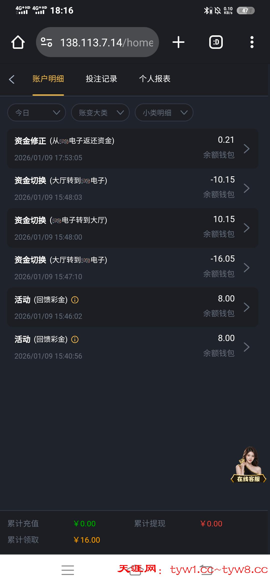Open the browser three-dot menu

click(x=252, y=42)
